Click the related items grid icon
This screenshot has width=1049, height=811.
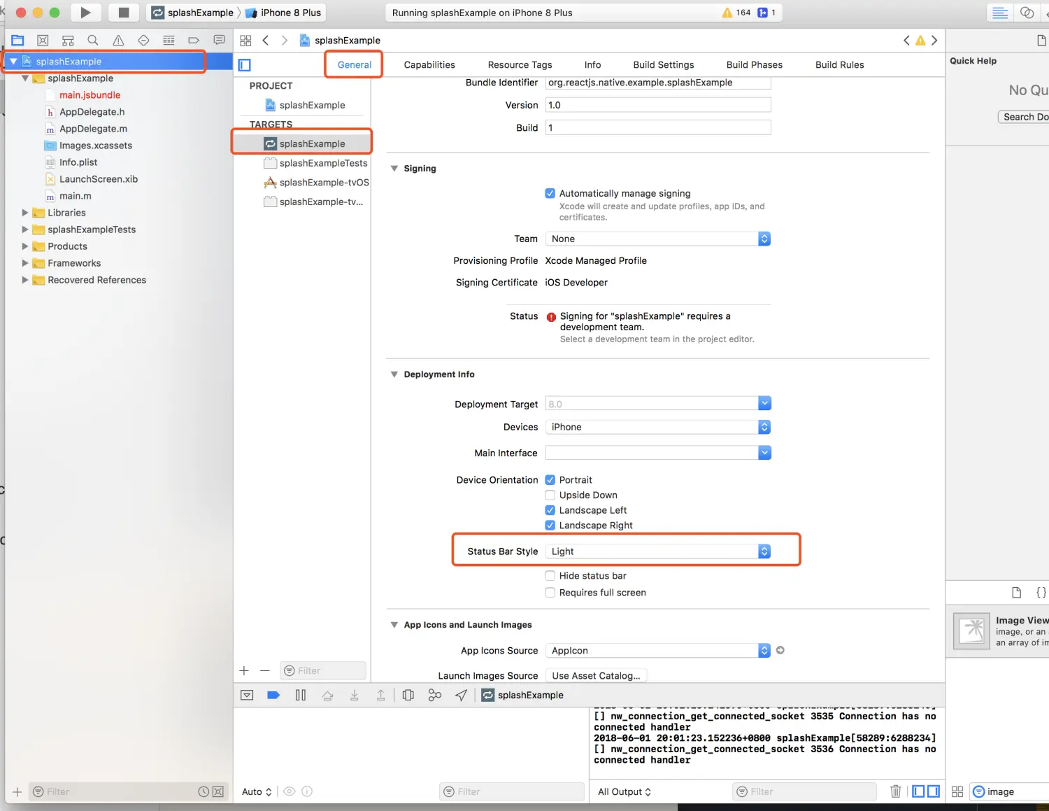click(245, 41)
